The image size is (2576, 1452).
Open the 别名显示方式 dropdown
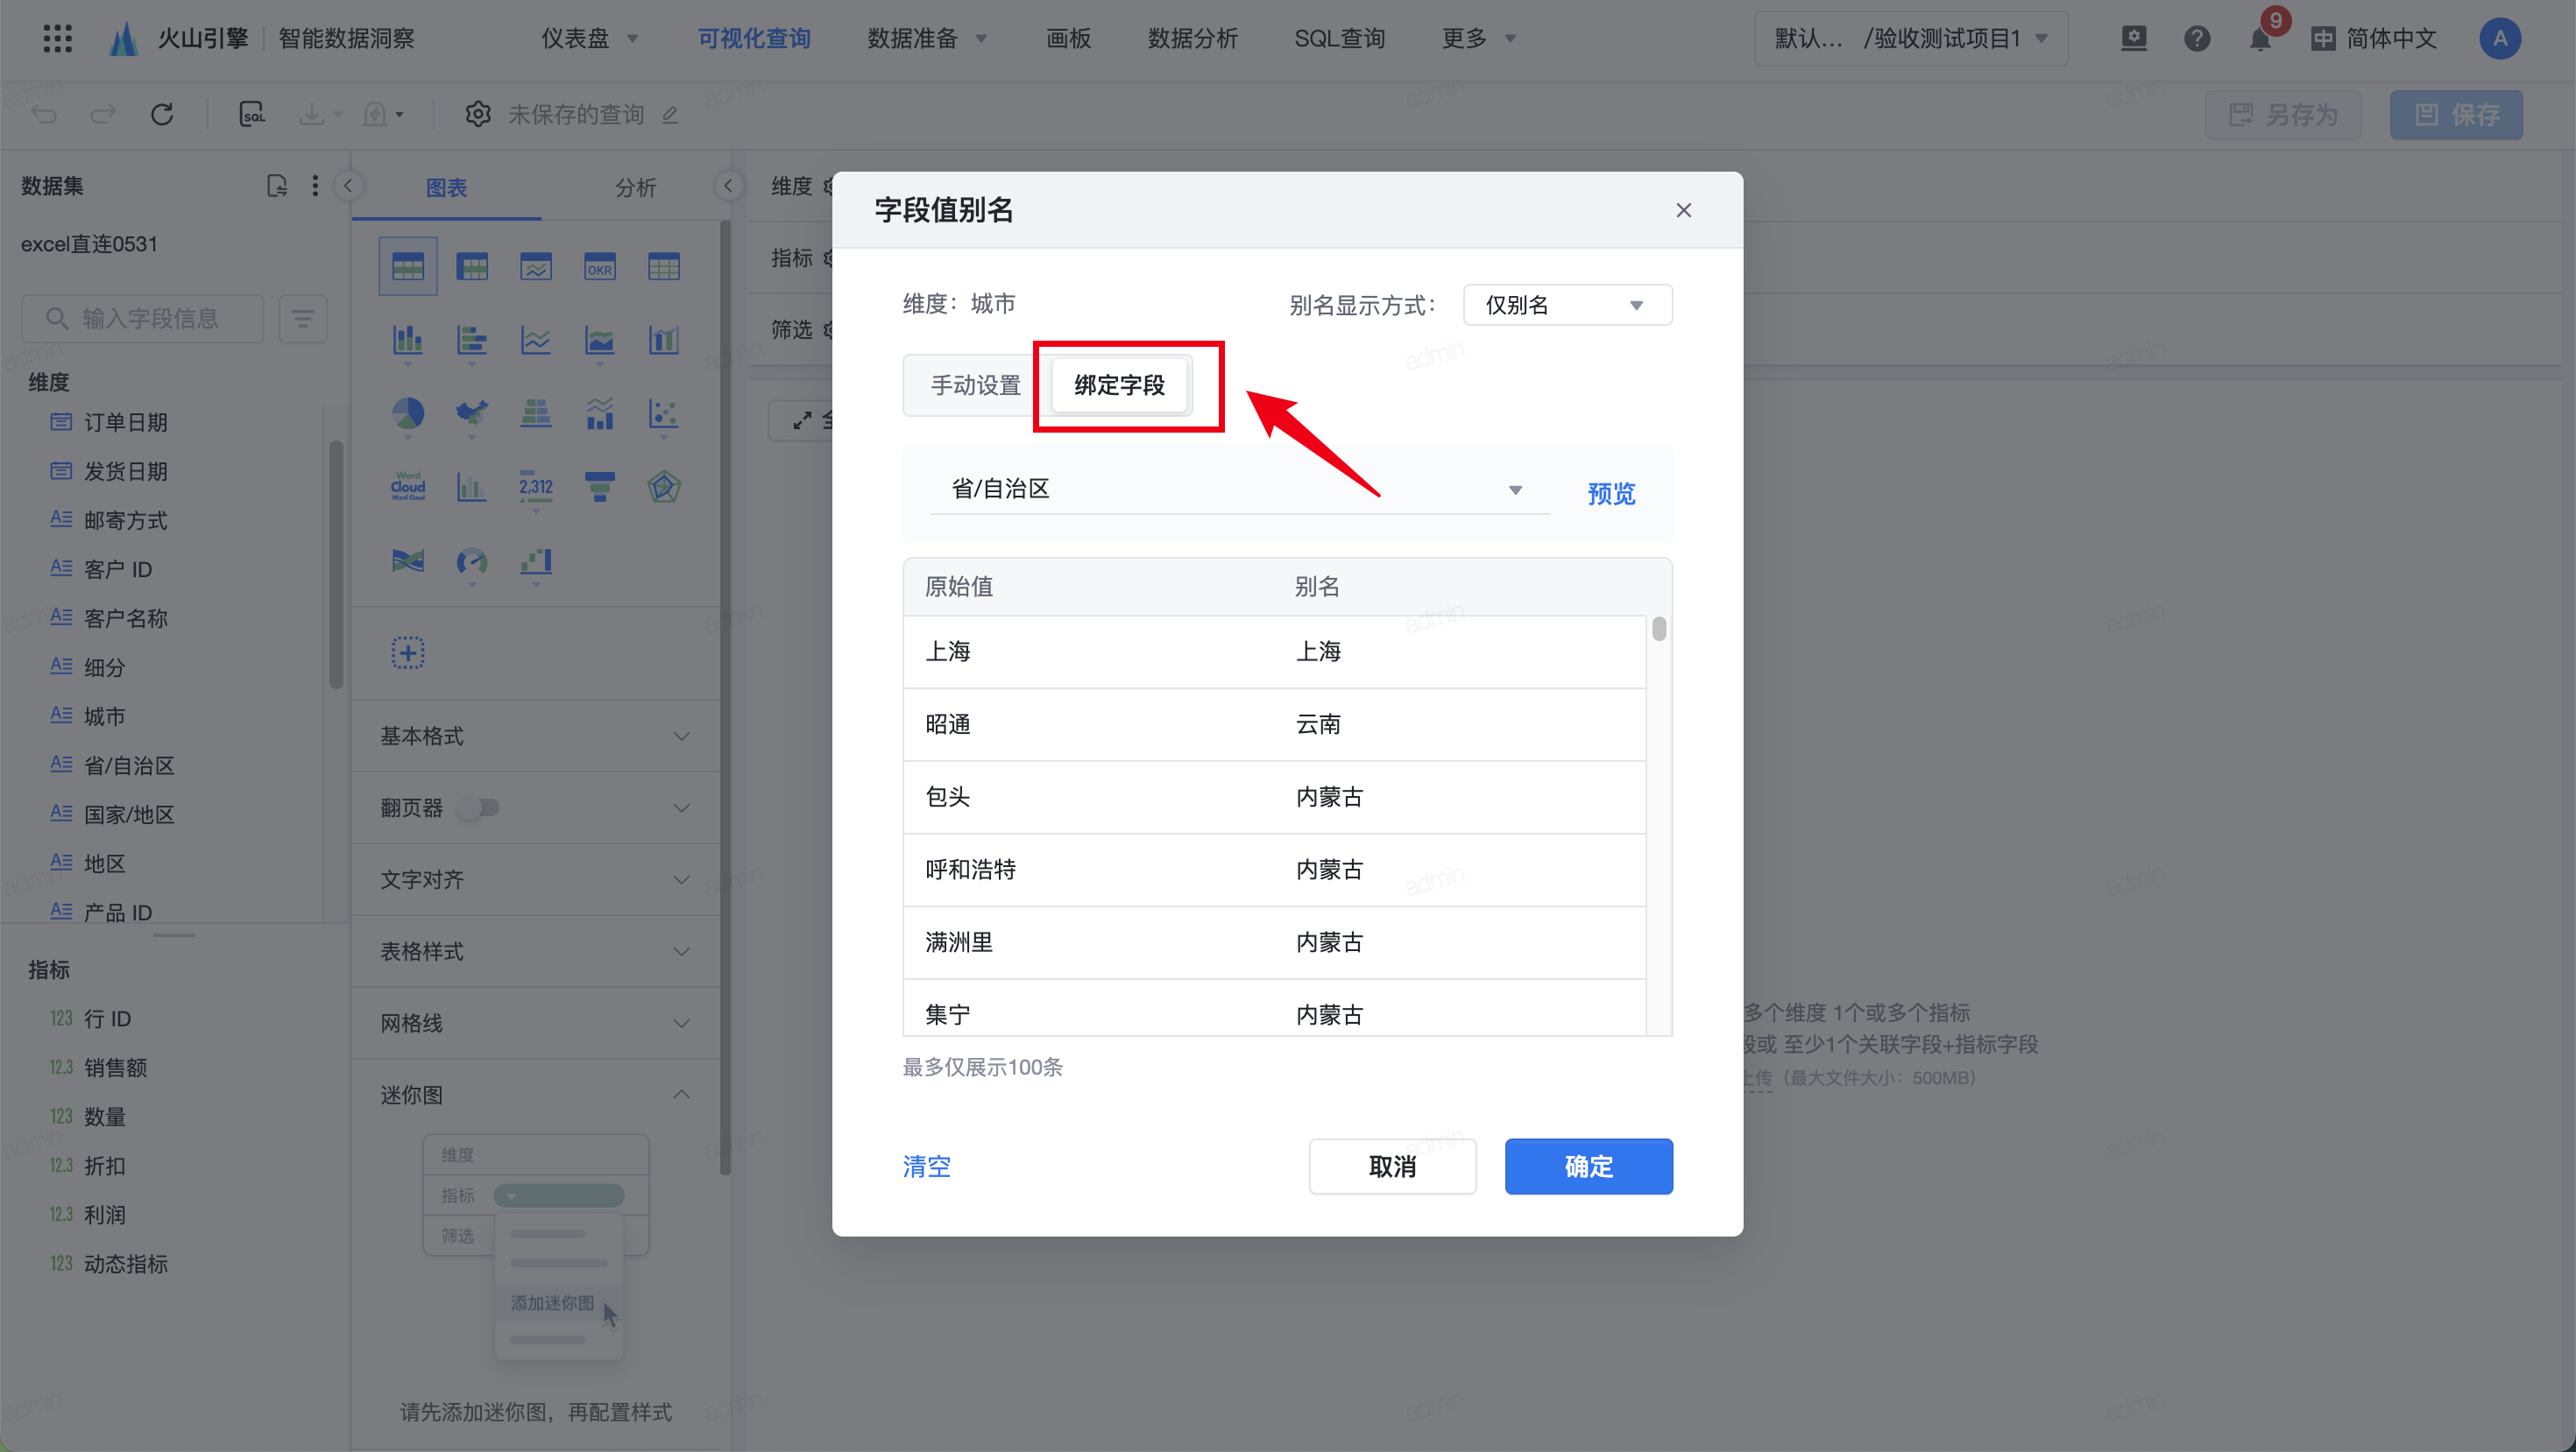coord(1567,305)
